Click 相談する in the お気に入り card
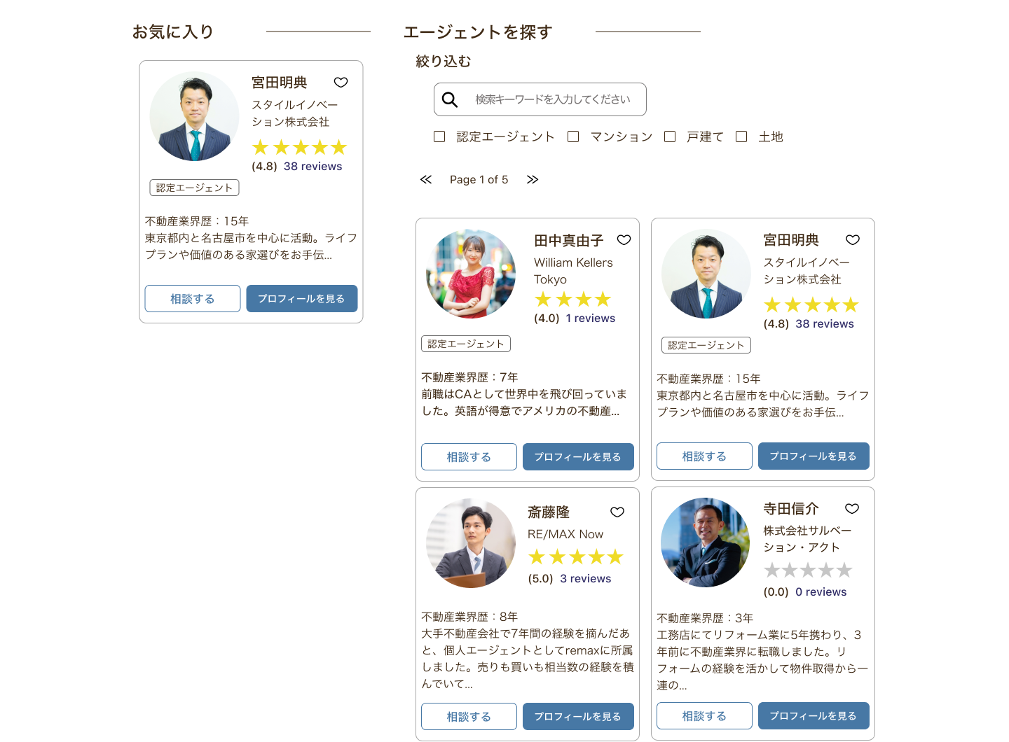Viewport: 1009px width, 742px height. [x=193, y=299]
